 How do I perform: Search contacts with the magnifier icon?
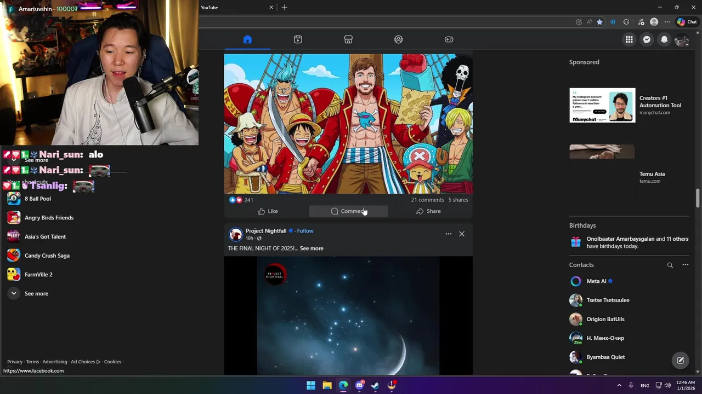point(670,265)
